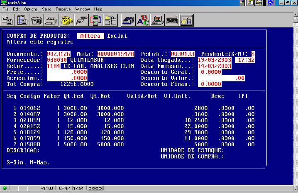The height and width of the screenshot is (193, 298).
Task: Click product code 018124 in row 5
Action: pos(30,132)
